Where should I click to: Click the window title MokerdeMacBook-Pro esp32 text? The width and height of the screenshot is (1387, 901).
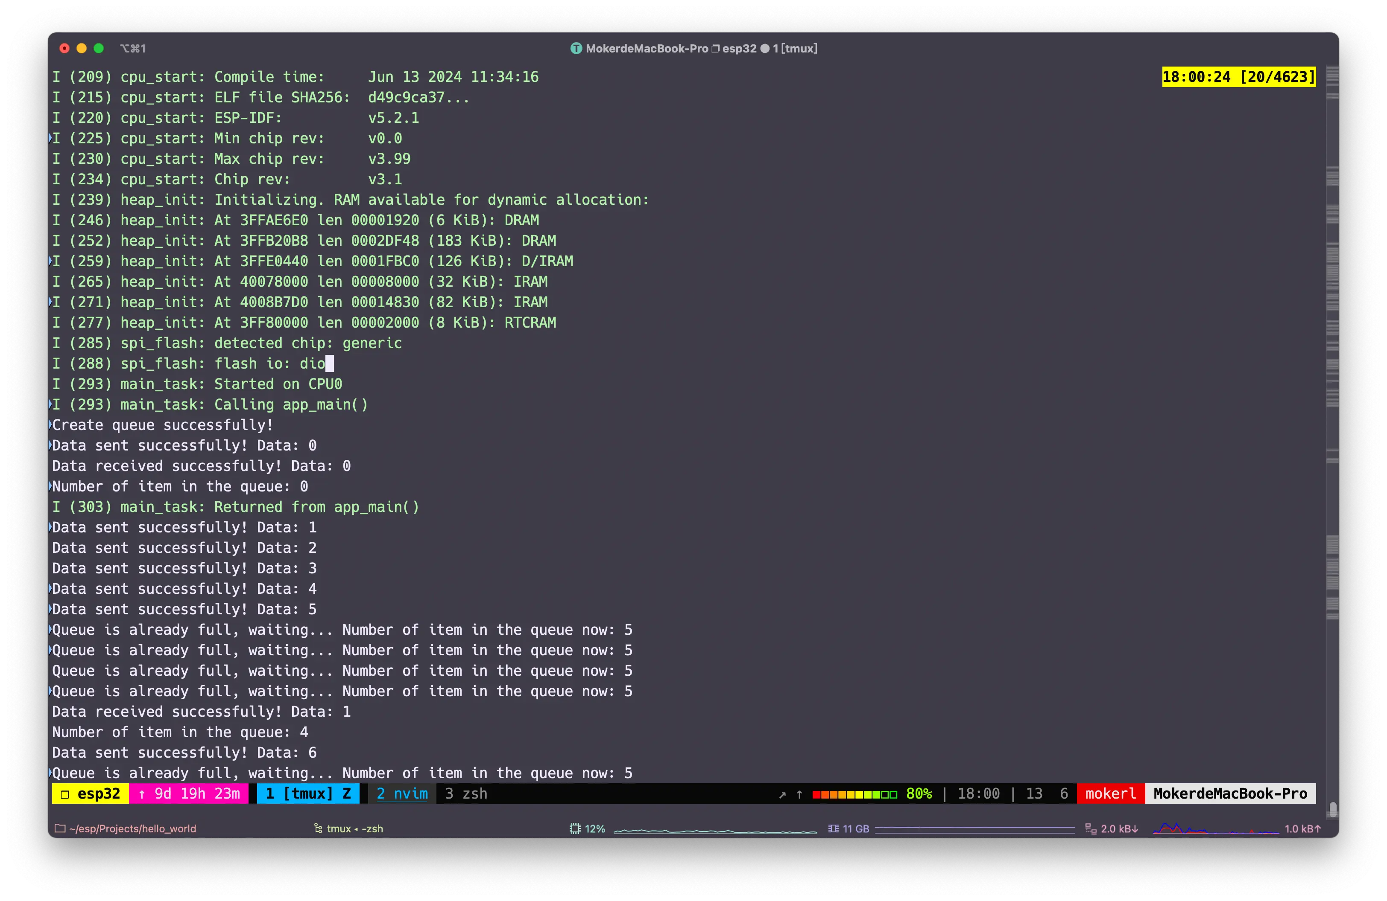[671, 48]
